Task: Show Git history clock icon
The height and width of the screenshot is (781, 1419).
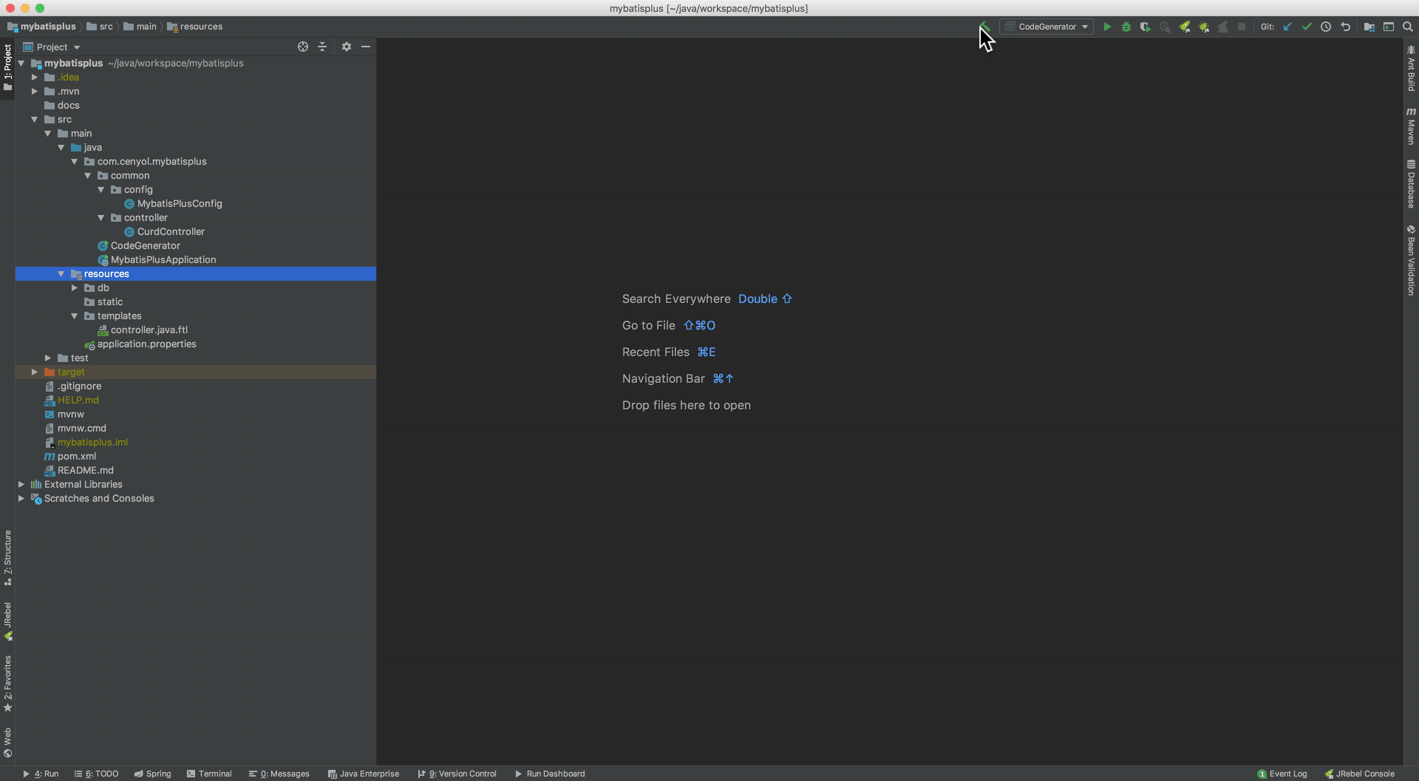Action: pos(1326,27)
